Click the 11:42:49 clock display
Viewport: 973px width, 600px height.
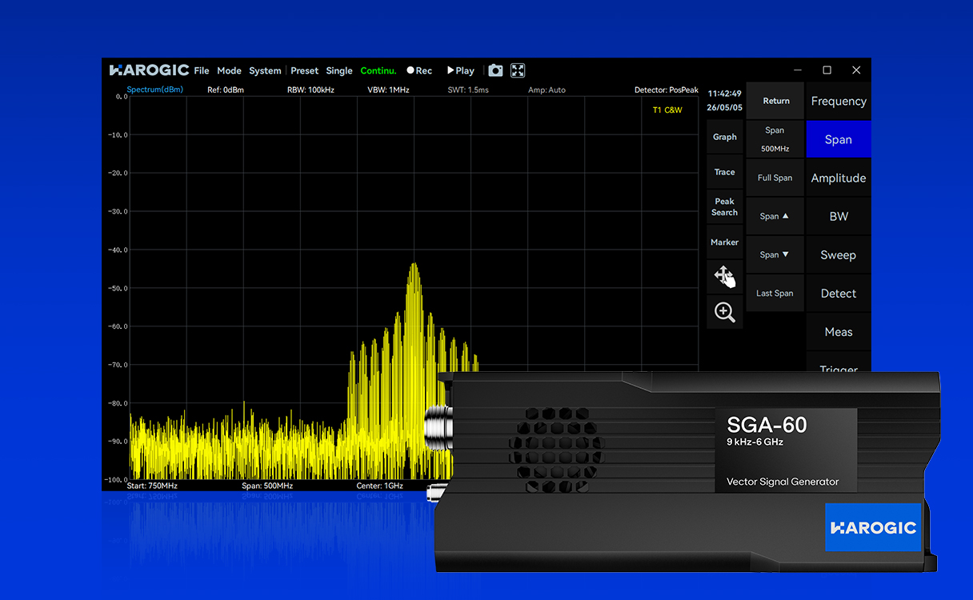724,94
